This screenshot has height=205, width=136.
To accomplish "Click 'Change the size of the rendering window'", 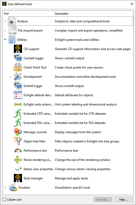I will 82,160.
